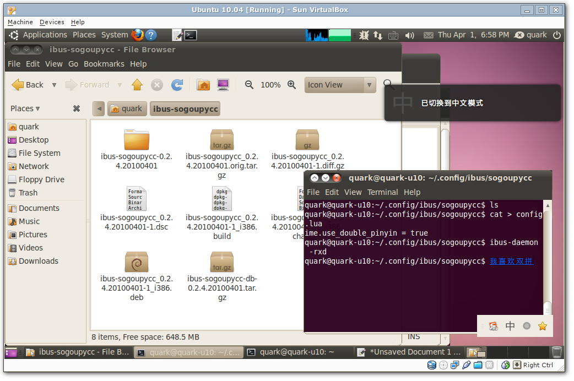Open the mail messaging indicator
The height and width of the screenshot is (381, 574).
(x=429, y=35)
